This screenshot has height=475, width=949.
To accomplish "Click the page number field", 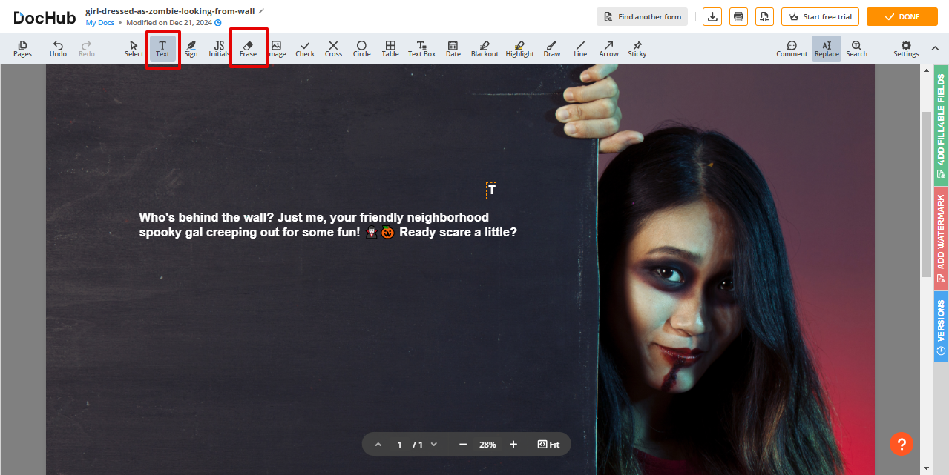I will coord(399,445).
